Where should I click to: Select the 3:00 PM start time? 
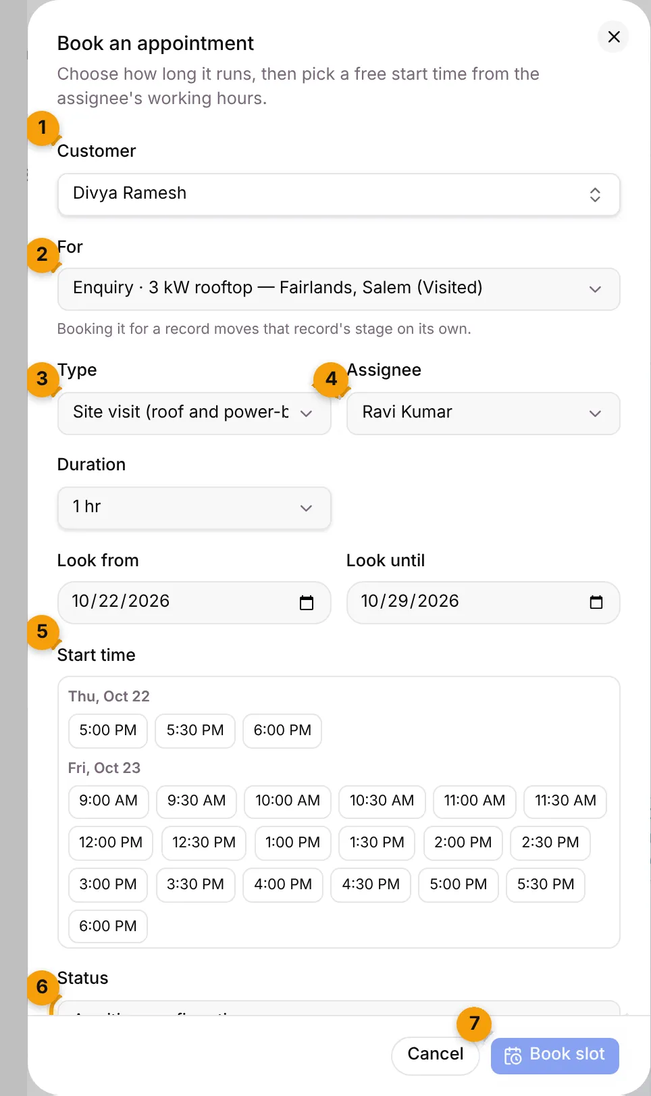(108, 885)
